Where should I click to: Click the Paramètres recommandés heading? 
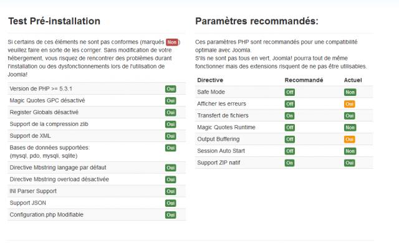[x=257, y=21]
